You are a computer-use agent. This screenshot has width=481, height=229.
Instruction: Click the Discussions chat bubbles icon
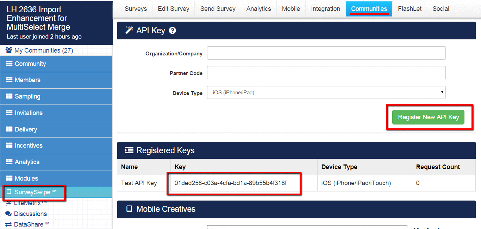click(8, 214)
